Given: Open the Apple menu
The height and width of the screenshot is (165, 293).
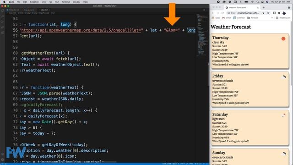Looking at the screenshot, I should click(4, 2).
